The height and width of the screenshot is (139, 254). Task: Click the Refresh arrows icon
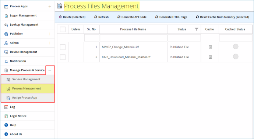tap(96, 17)
